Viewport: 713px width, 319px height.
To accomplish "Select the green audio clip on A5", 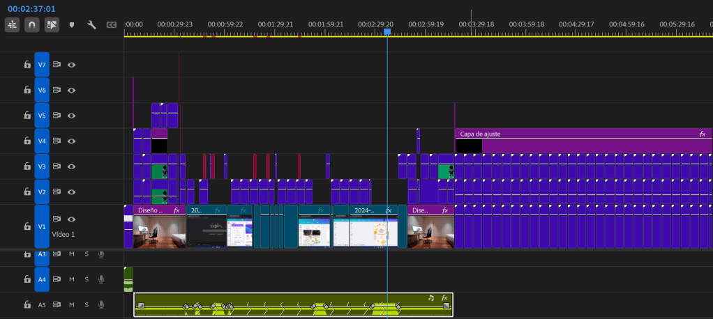I will (x=293, y=299).
